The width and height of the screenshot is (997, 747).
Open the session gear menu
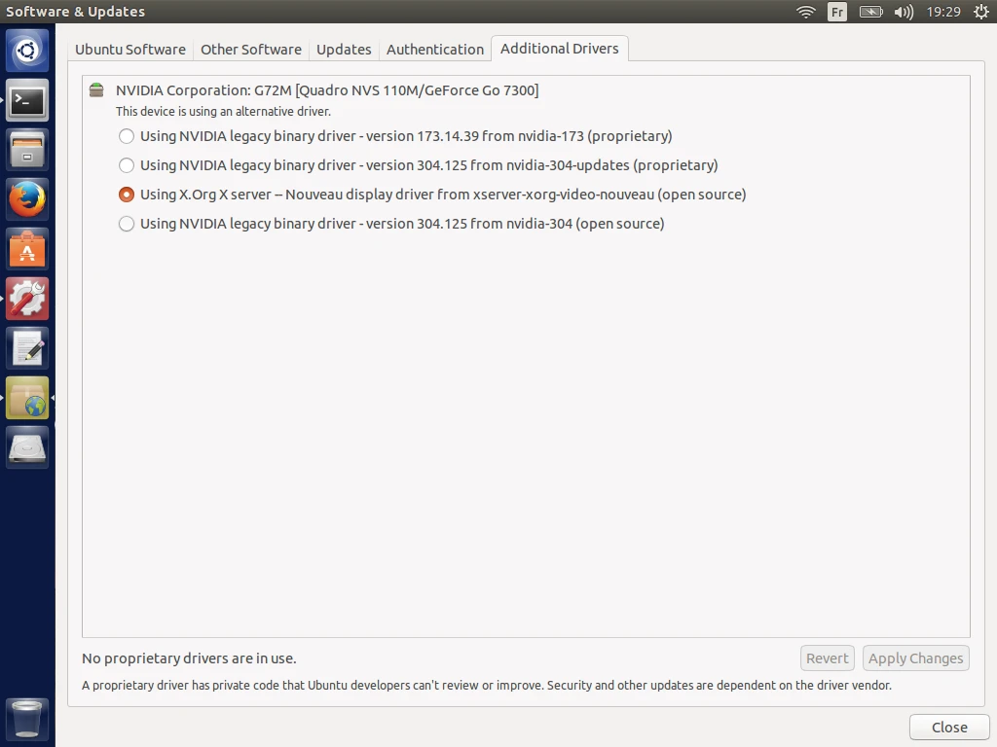pos(981,12)
